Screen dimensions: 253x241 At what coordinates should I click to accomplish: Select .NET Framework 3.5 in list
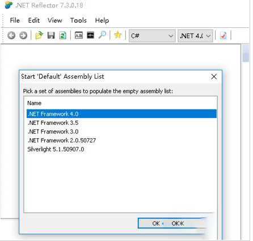point(121,122)
